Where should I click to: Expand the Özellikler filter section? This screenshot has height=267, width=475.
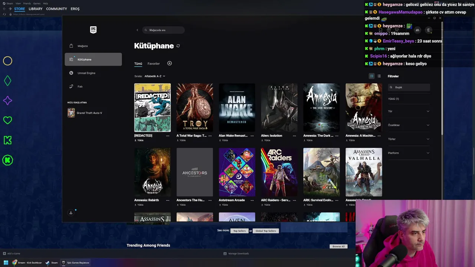point(409,125)
